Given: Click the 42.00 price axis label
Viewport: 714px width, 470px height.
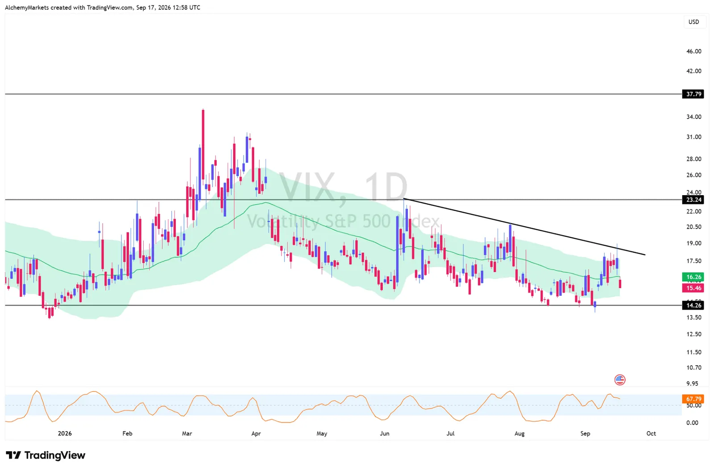Looking at the screenshot, I should [693, 71].
